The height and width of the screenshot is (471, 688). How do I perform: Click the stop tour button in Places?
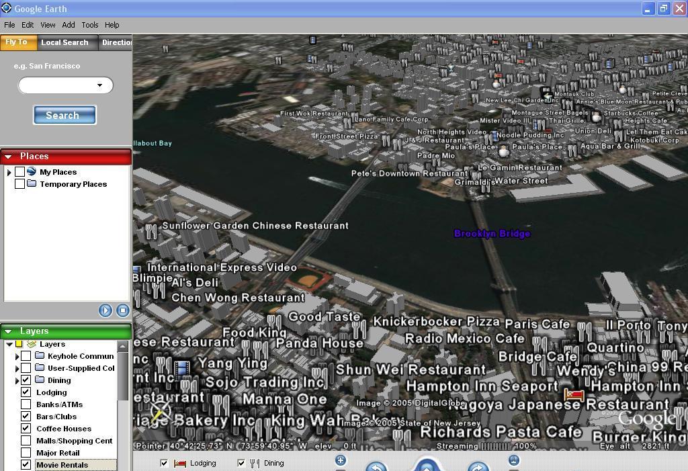click(123, 310)
